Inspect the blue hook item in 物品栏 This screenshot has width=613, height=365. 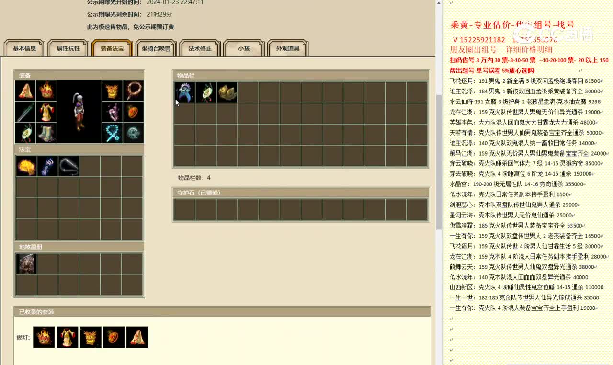pos(184,92)
